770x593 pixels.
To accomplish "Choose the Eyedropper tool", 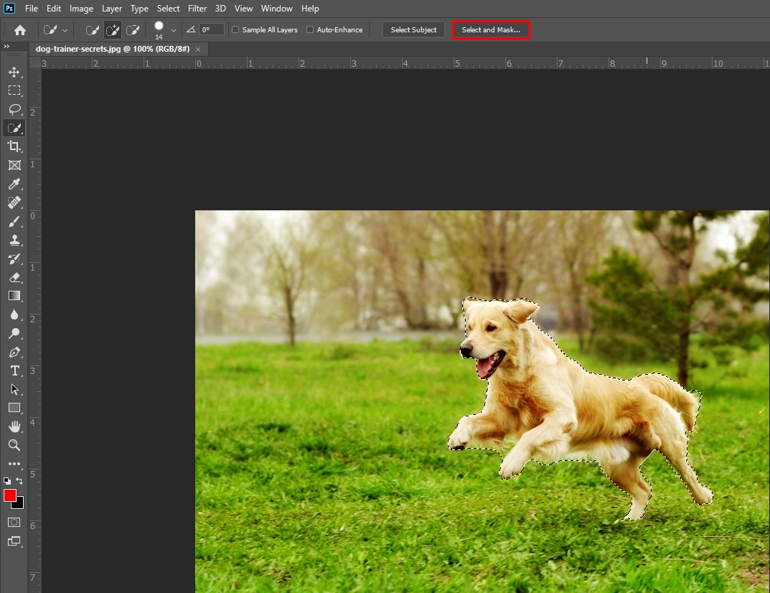I will tap(14, 184).
